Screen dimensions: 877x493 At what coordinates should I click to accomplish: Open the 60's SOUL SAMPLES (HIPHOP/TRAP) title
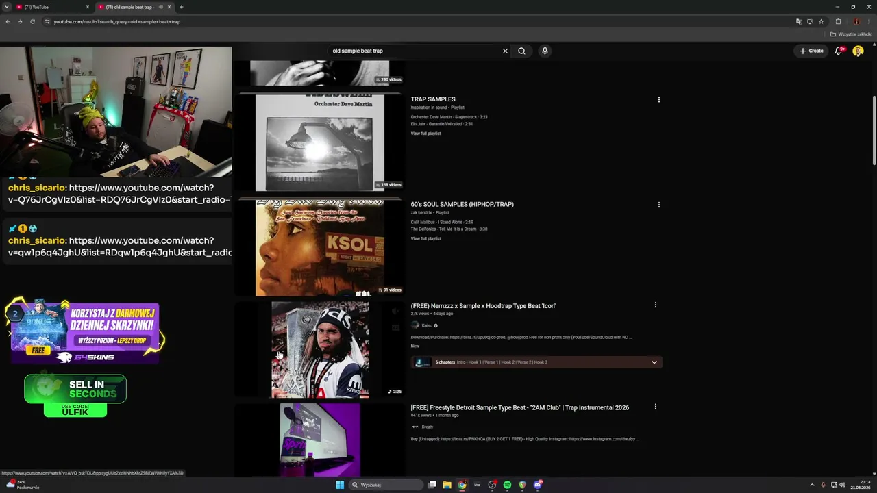(462, 204)
